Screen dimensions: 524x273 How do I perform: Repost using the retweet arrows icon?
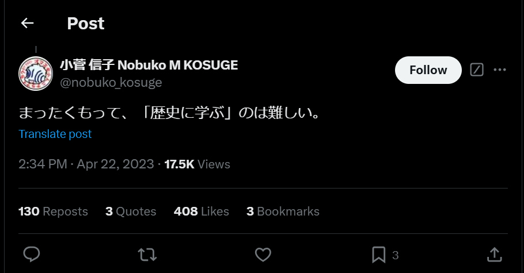[x=147, y=255]
